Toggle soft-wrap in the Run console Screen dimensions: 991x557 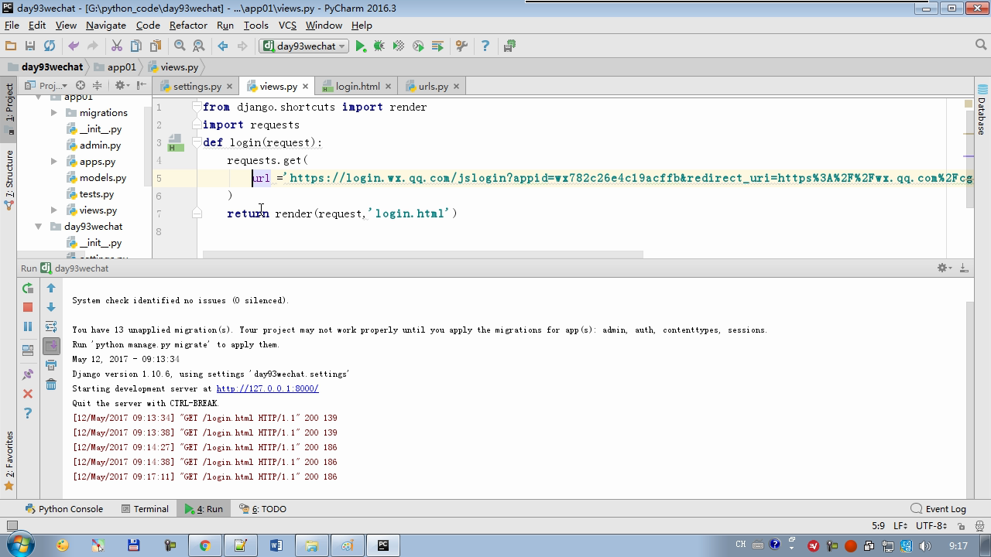(51, 326)
